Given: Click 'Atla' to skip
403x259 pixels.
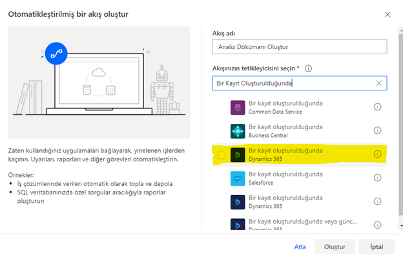Looking at the screenshot, I should tap(300, 247).
